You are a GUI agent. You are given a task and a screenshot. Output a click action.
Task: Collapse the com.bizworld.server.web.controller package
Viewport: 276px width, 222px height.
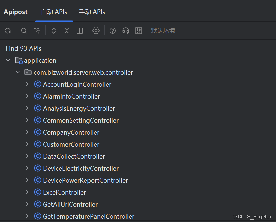[18, 72]
